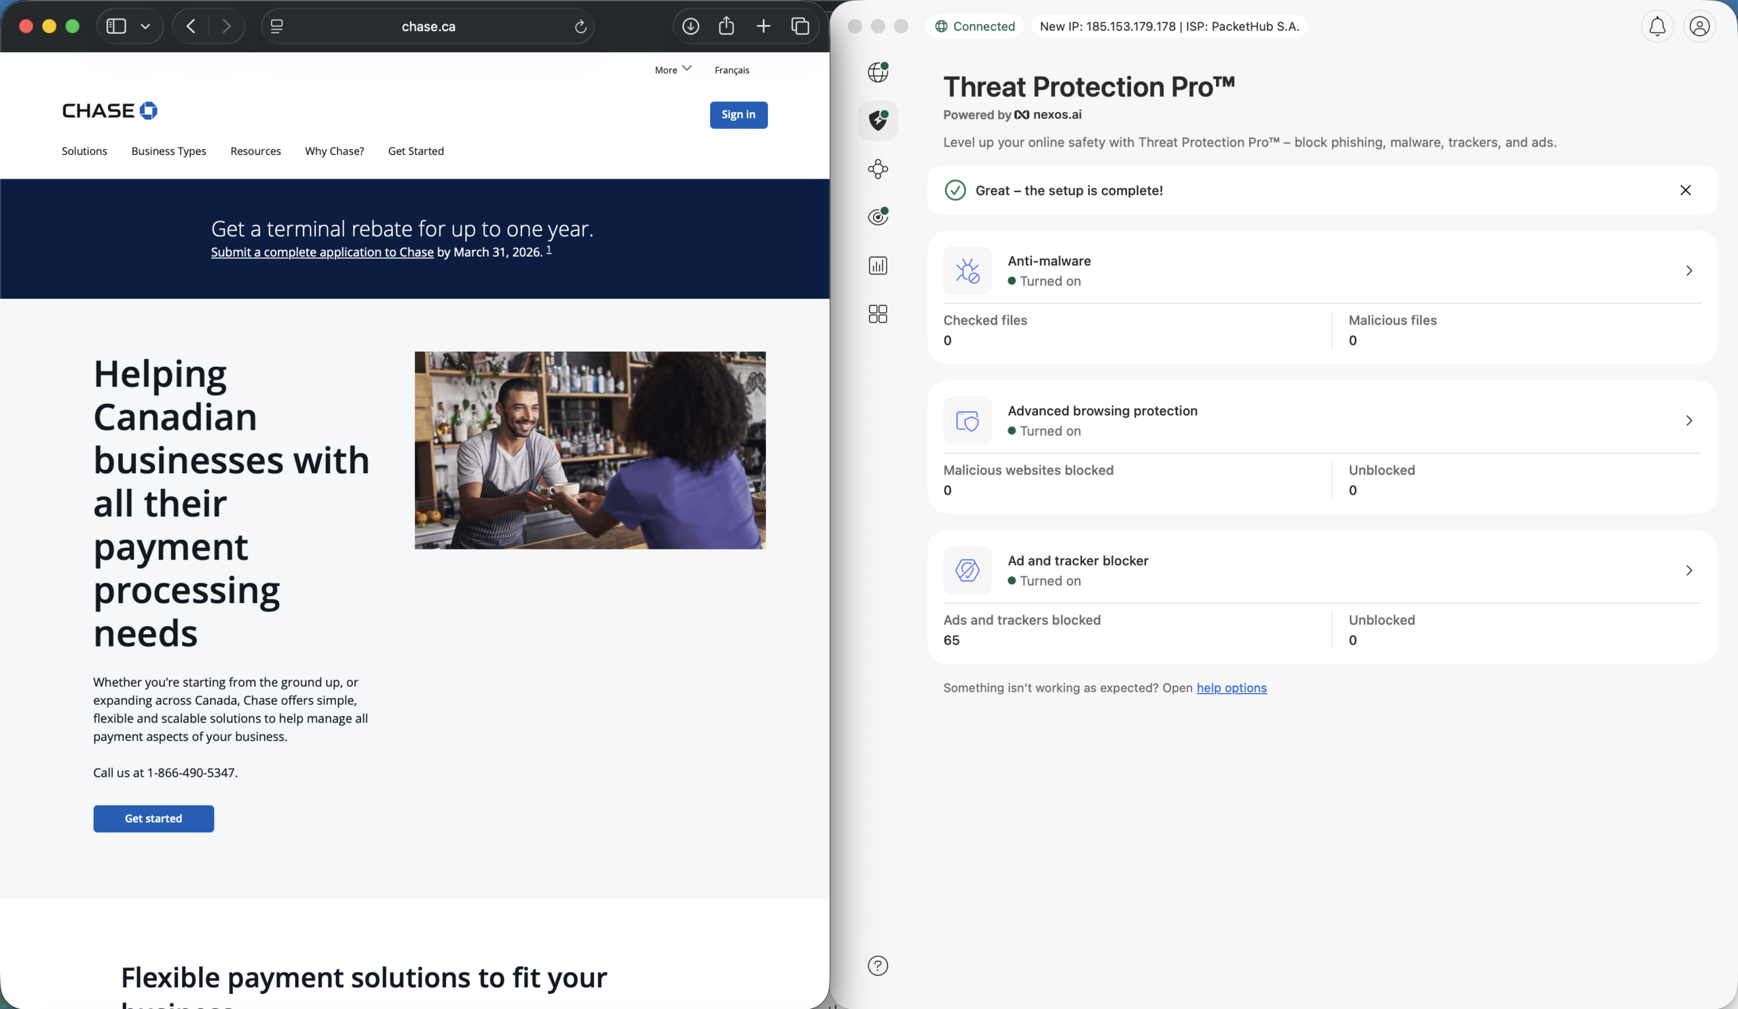
Task: Reload the chase.ca page
Action: pos(580,26)
